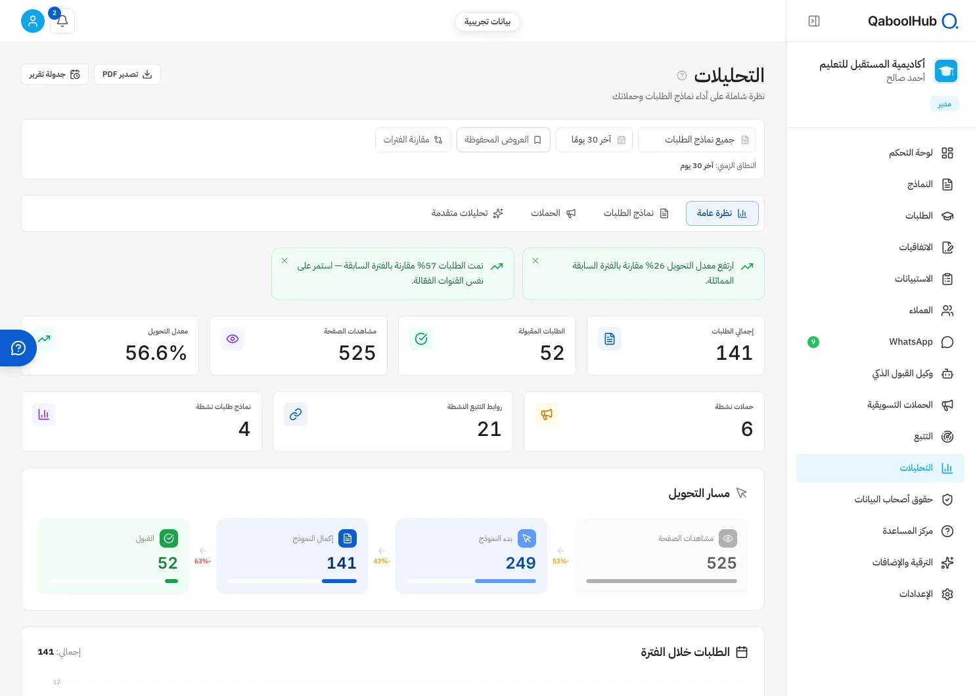Open التتبع sidebar item
The height and width of the screenshot is (696, 975).
(880, 437)
